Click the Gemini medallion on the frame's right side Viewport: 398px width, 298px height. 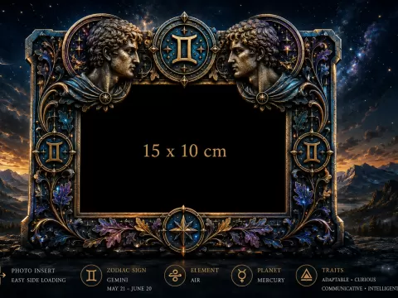[312, 152]
